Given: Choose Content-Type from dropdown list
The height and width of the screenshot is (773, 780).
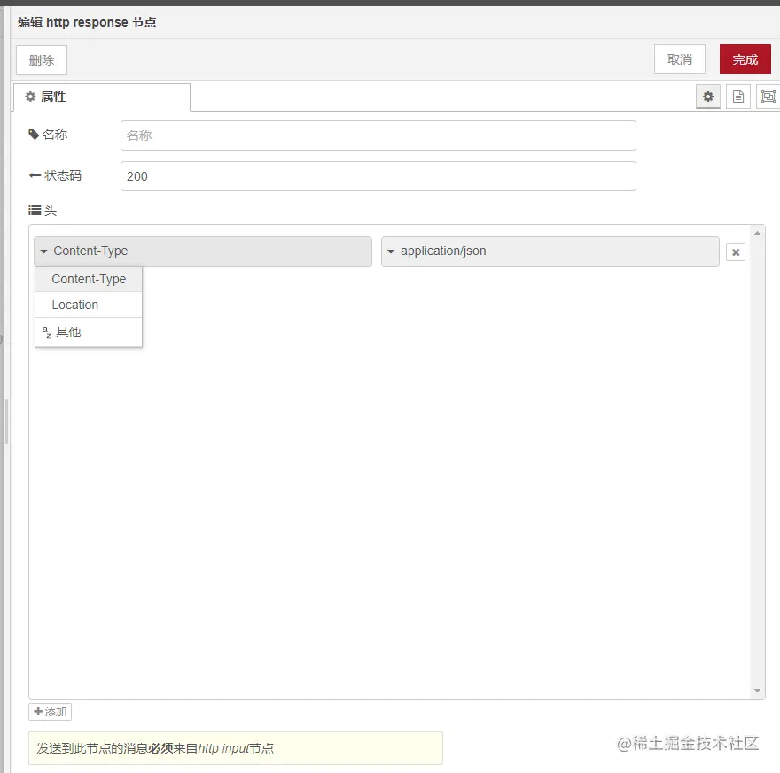Looking at the screenshot, I should point(89,279).
